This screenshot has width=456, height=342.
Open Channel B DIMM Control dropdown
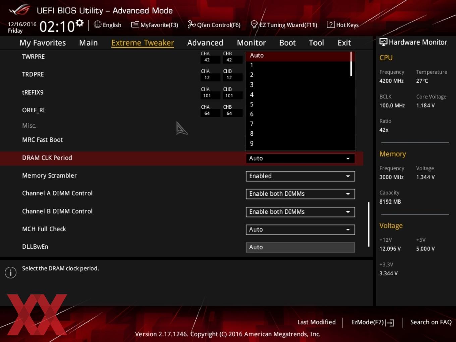click(300, 212)
